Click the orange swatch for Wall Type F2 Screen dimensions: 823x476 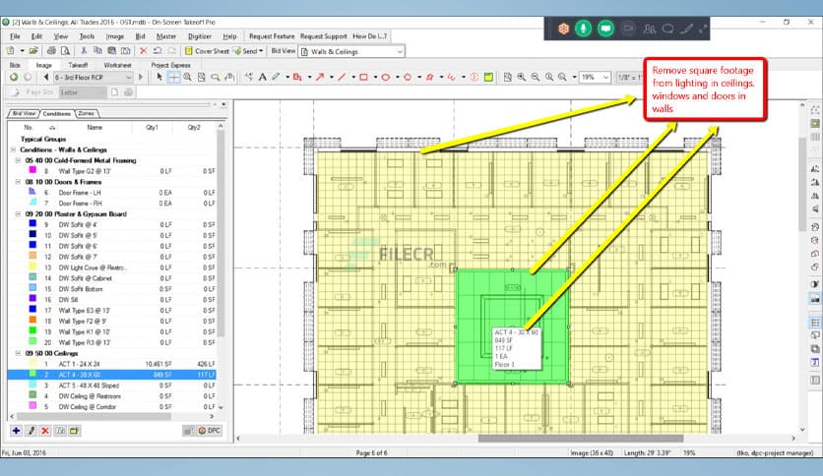[32, 321]
